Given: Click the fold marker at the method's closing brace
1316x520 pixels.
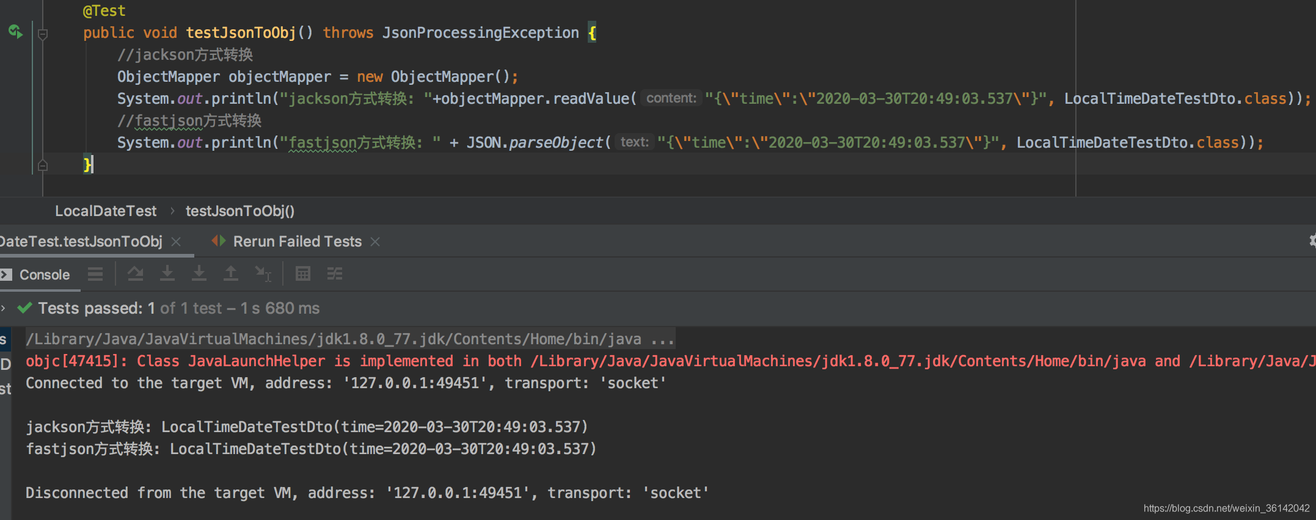Looking at the screenshot, I should tap(43, 165).
